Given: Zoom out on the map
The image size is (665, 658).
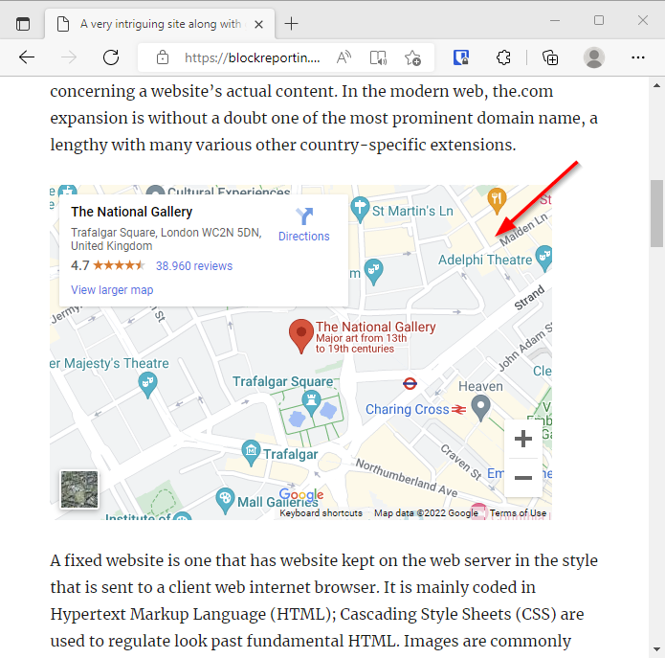Looking at the screenshot, I should 523,478.
